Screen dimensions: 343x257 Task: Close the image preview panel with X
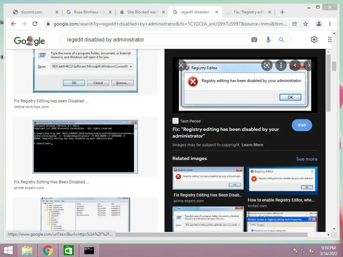click(181, 65)
